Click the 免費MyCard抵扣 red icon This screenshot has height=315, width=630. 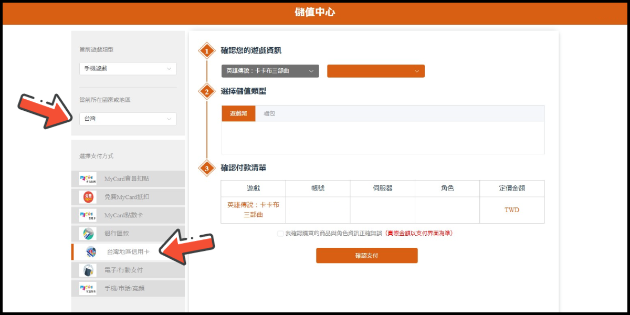[88, 197]
